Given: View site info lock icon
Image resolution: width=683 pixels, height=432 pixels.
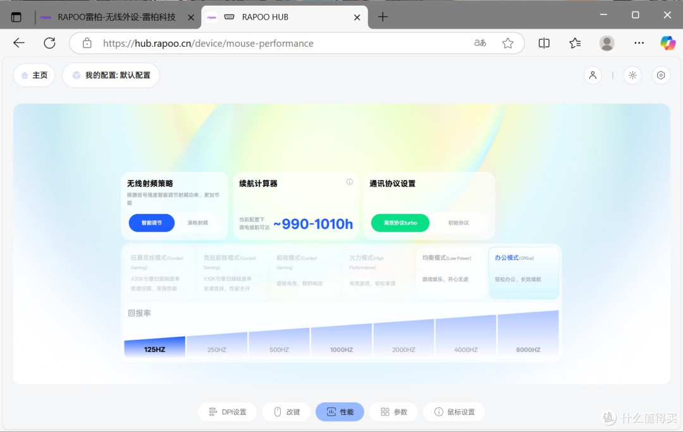Looking at the screenshot, I should (x=87, y=43).
